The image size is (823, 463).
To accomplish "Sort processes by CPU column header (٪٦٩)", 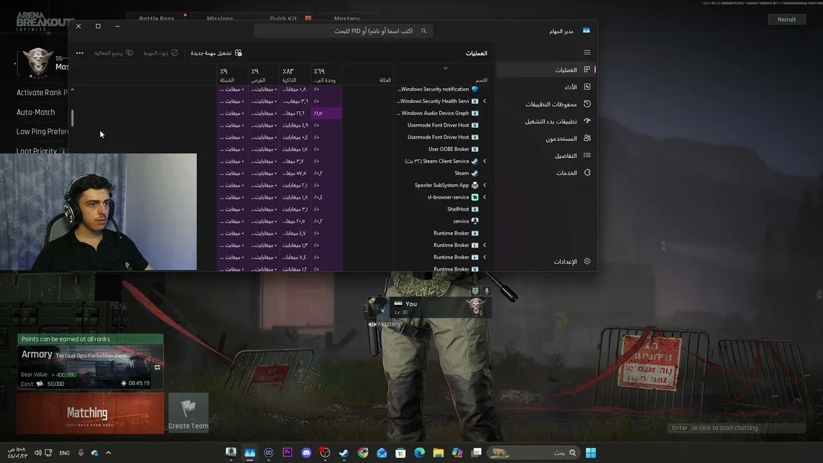I will (327, 75).
